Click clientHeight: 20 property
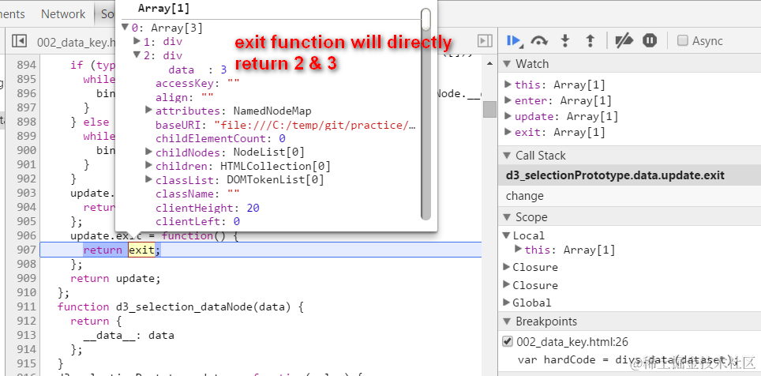 (x=208, y=208)
